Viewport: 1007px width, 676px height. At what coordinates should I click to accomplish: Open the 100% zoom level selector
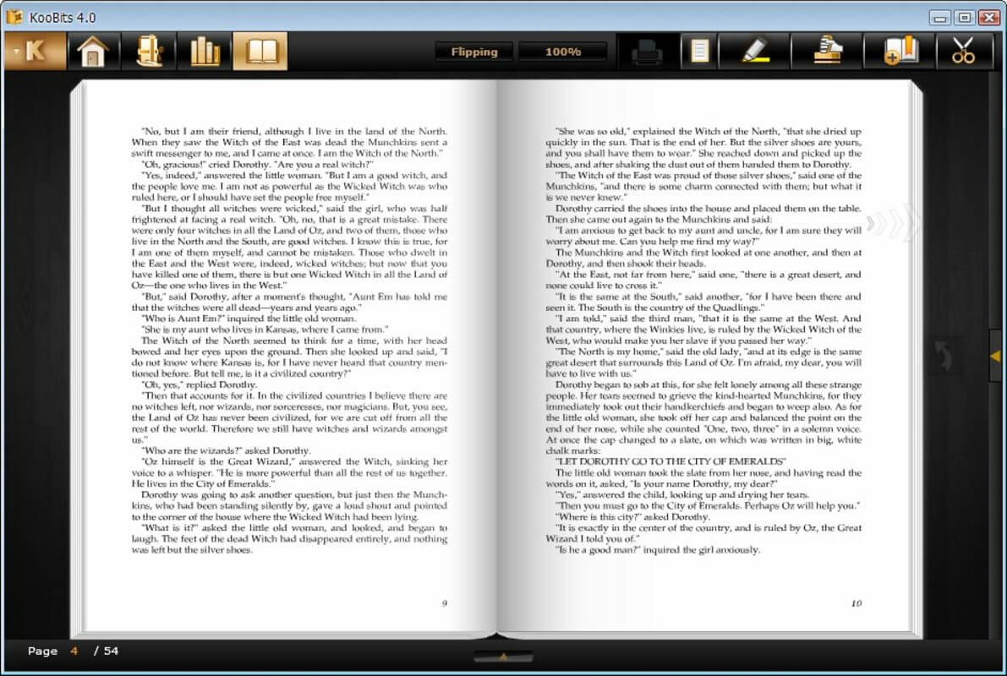point(562,52)
